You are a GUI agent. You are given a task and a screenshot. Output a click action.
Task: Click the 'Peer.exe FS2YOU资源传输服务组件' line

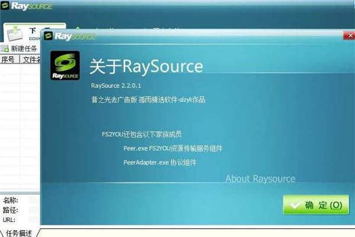[173, 148]
